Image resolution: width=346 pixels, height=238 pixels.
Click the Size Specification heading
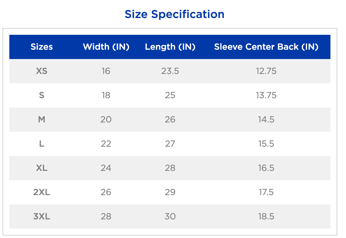[174, 14]
